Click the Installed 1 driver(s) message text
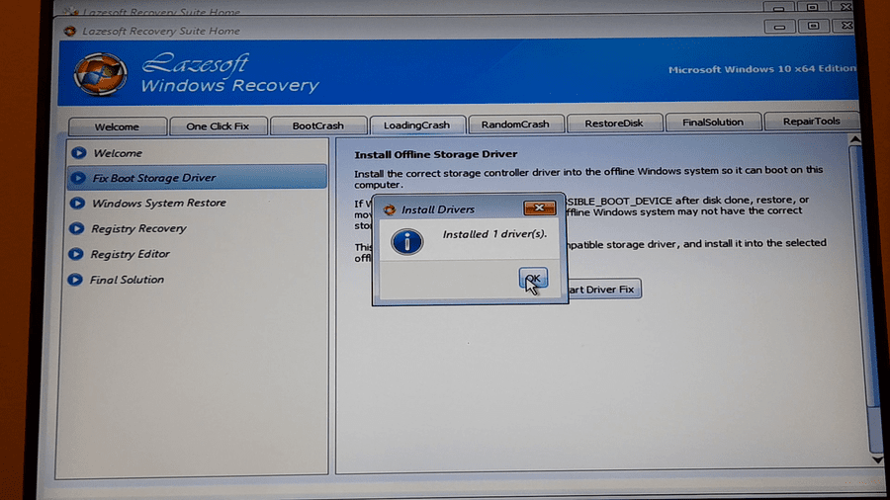890x500 pixels. (x=494, y=234)
